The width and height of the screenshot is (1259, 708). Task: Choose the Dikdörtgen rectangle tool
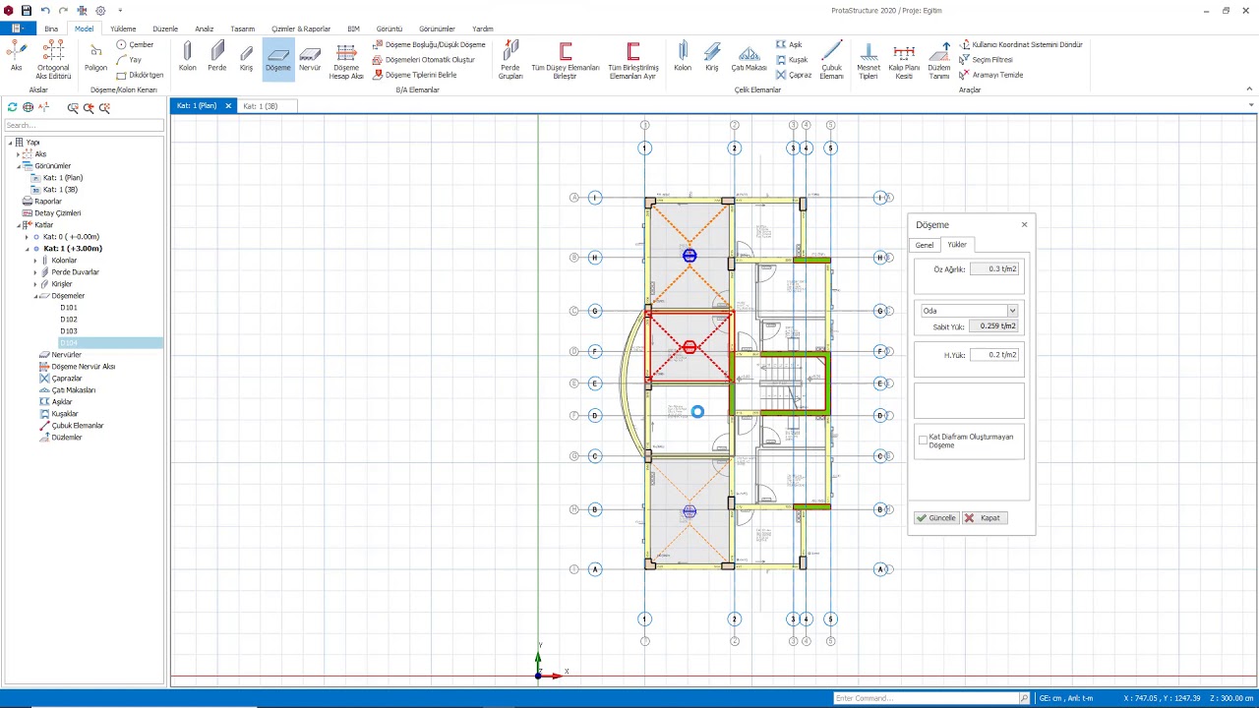click(x=140, y=75)
